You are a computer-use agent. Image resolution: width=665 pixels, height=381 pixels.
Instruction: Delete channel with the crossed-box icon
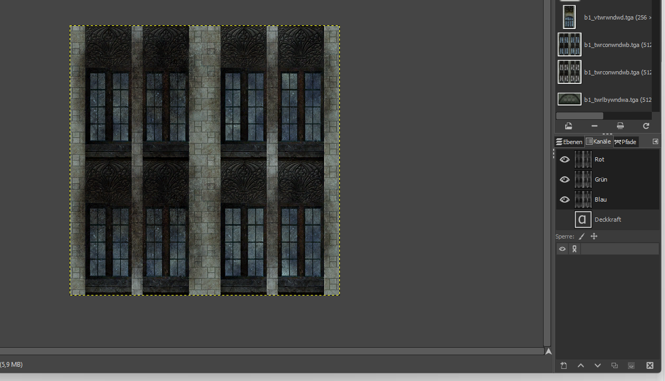(650, 365)
